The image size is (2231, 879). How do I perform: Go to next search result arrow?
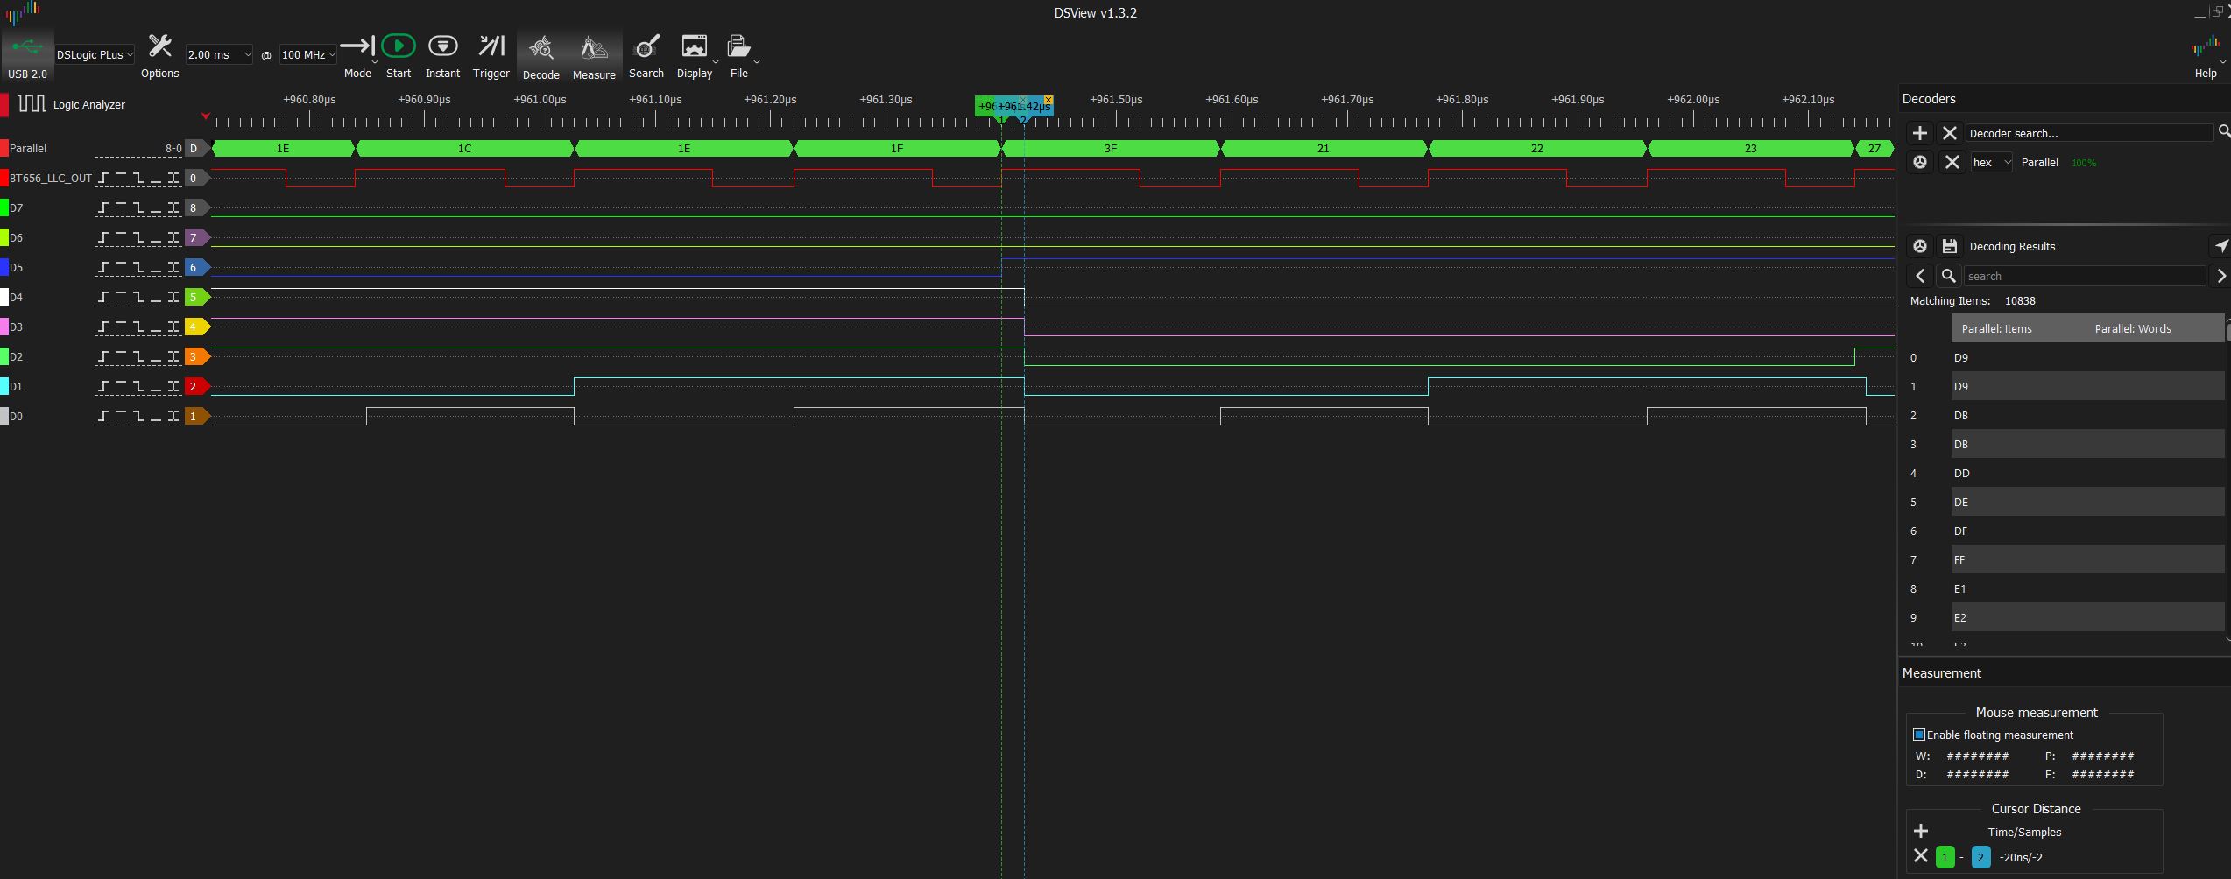[2220, 276]
